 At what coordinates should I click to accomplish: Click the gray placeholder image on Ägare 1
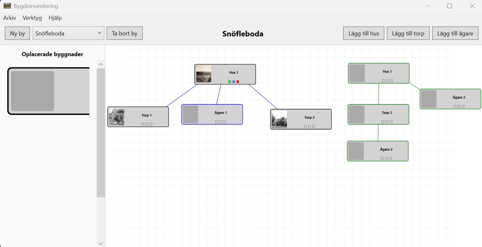[x=191, y=114]
